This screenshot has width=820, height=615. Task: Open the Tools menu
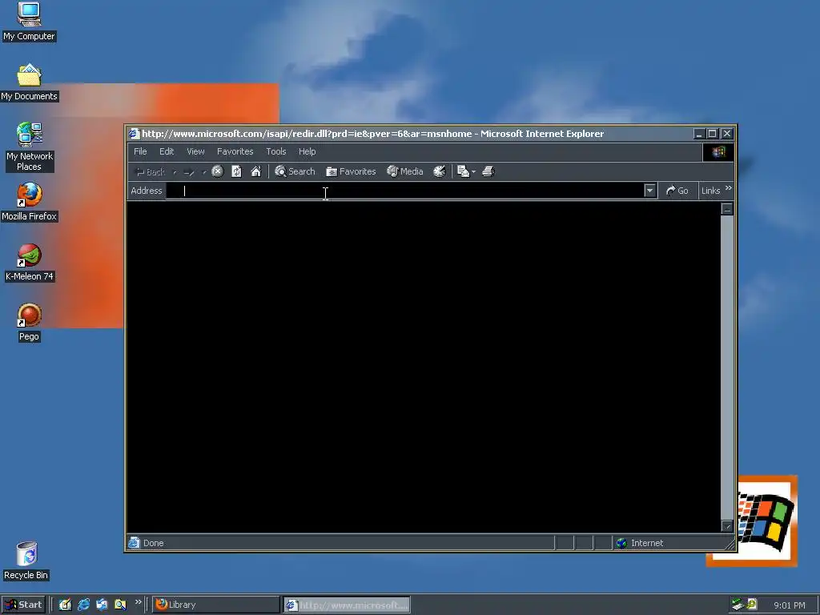pos(276,151)
